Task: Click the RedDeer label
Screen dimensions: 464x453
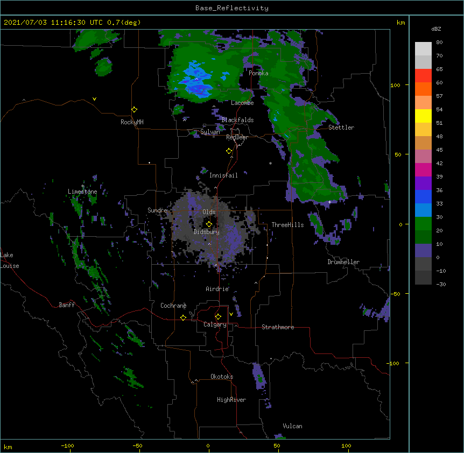Action: coord(237,137)
